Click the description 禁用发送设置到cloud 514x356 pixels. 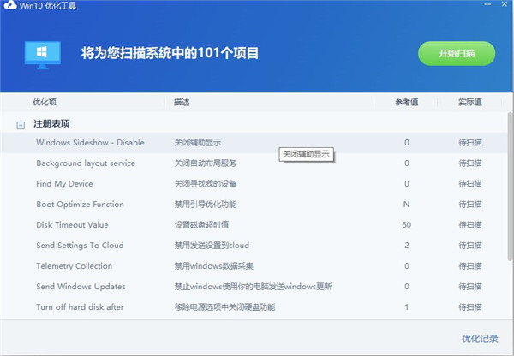click(212, 246)
